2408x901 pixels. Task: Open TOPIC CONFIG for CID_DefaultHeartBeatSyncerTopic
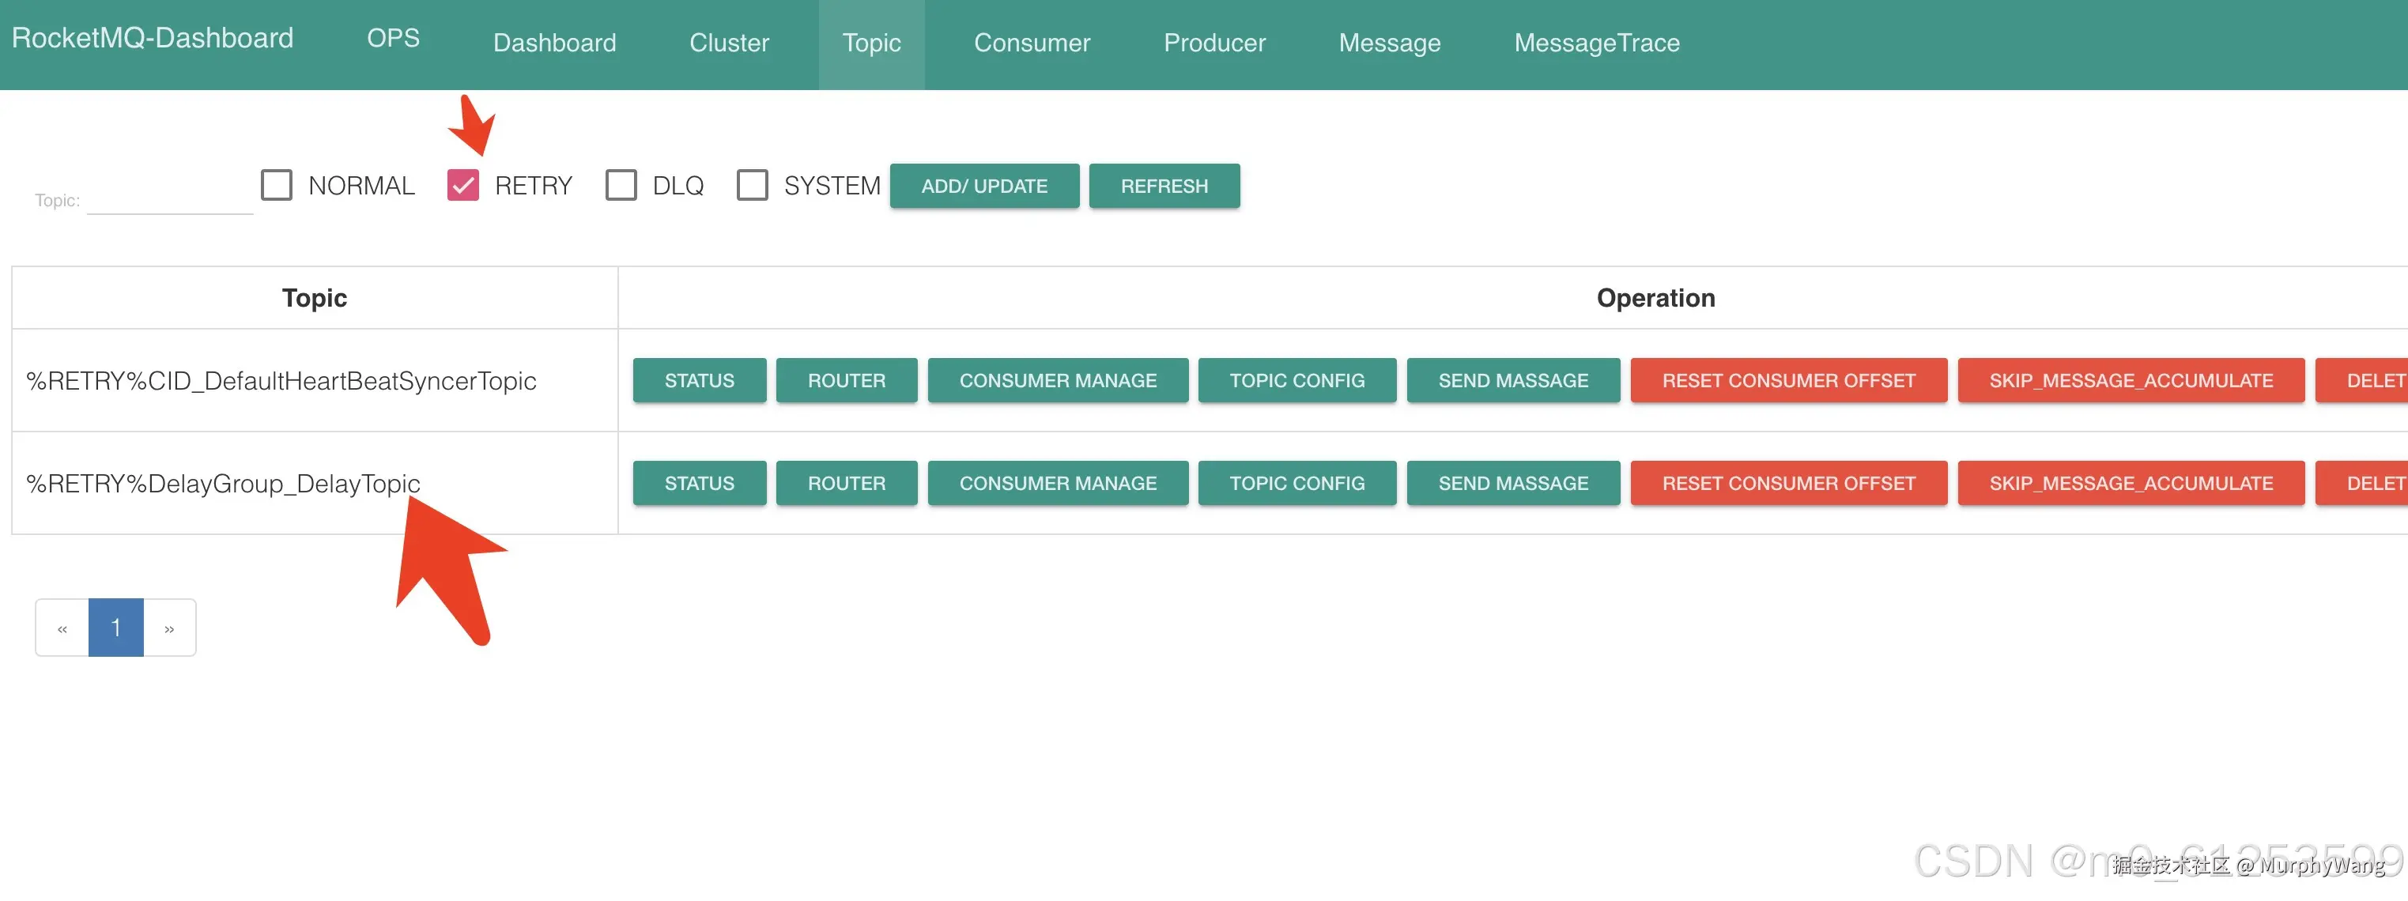pos(1296,380)
